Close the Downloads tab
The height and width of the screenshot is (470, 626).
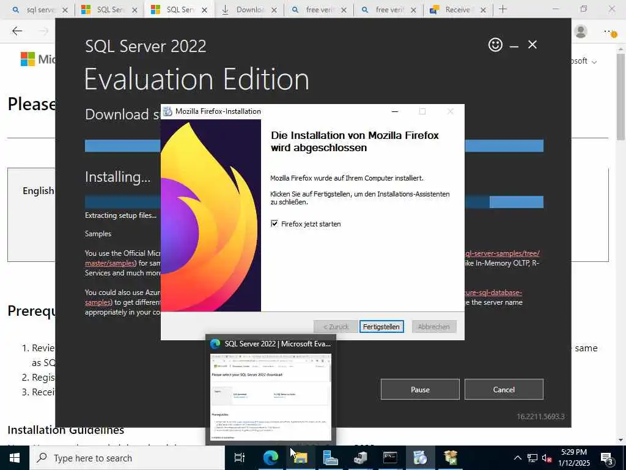click(x=274, y=10)
